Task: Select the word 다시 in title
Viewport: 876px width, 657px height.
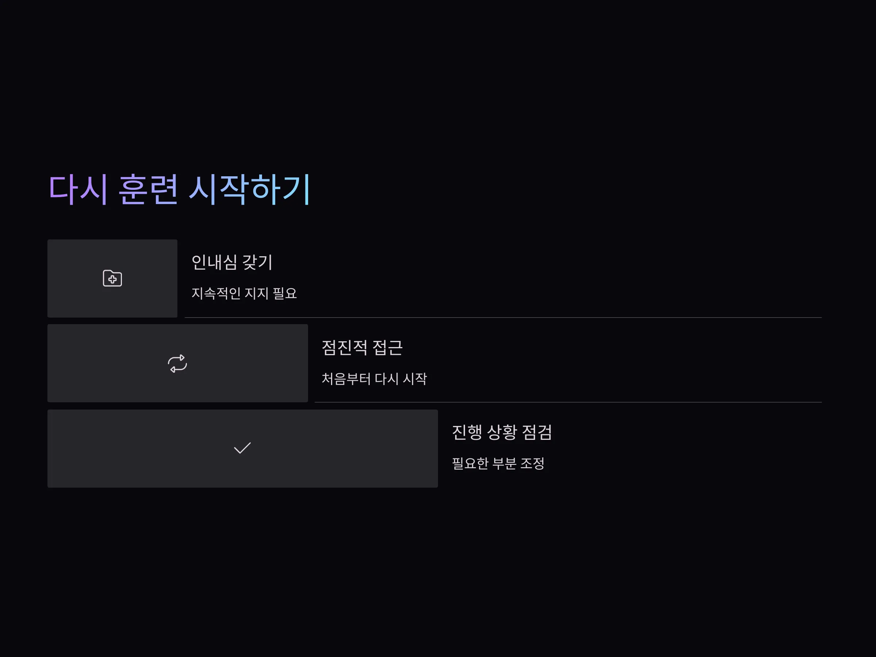Action: point(78,189)
